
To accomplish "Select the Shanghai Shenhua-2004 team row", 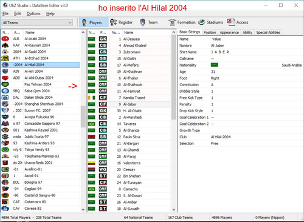I will tap(41, 104).
